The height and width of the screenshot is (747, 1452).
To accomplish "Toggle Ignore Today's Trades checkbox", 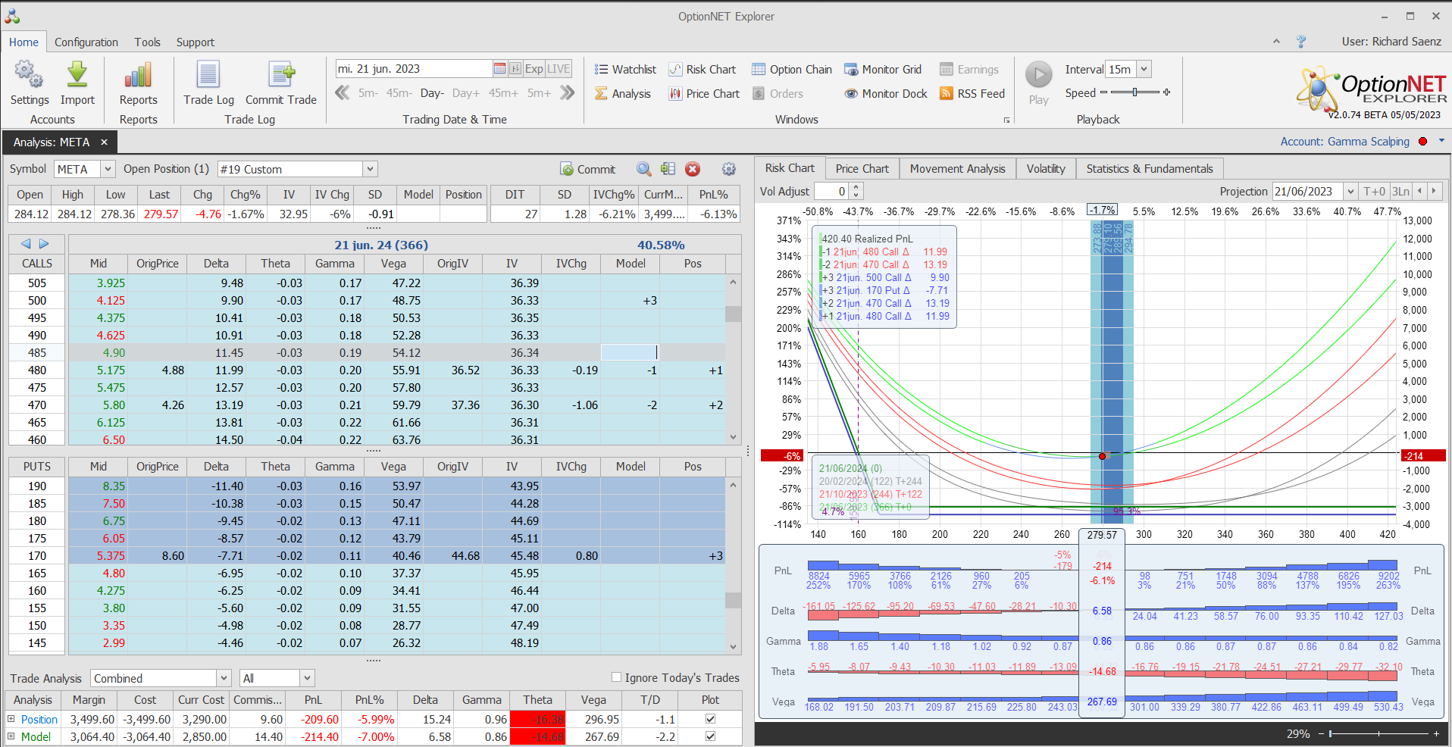I will [x=616, y=677].
